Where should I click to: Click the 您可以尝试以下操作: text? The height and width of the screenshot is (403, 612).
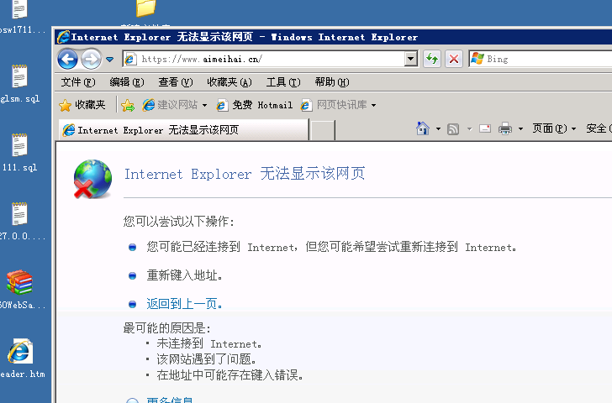(178, 222)
